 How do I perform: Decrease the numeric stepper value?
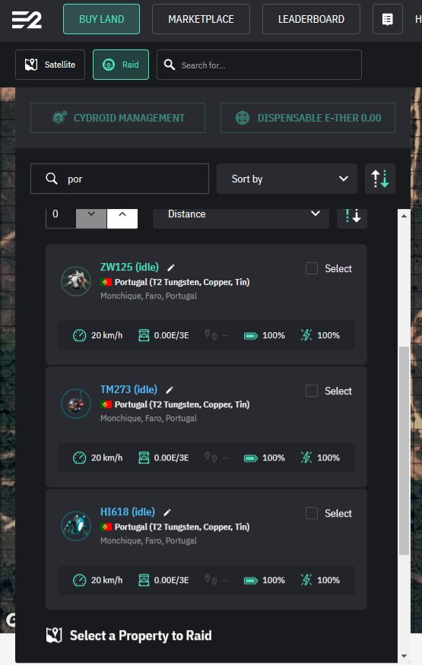(91, 217)
